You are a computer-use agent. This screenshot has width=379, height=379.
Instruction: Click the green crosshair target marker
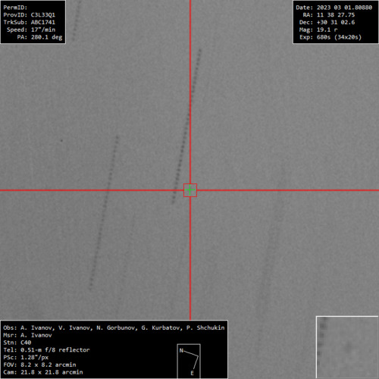(x=190, y=190)
